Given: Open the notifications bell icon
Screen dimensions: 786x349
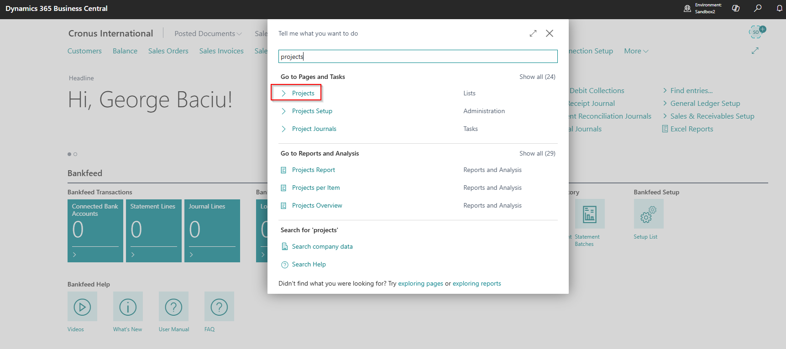Looking at the screenshot, I should click(780, 8).
